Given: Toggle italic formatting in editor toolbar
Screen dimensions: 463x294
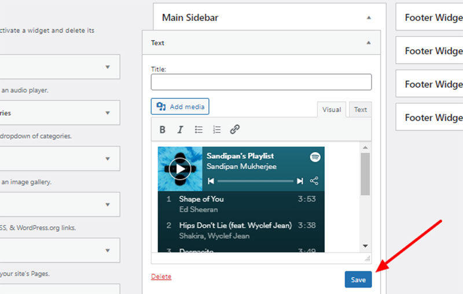Looking at the screenshot, I should click(x=180, y=130).
